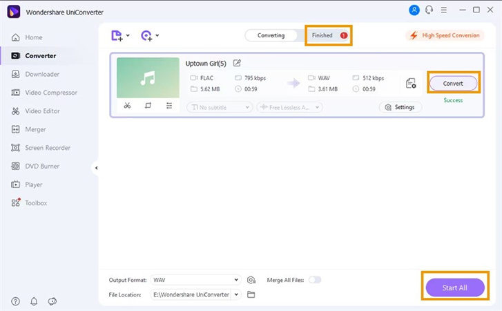Click the File Location path field

191,294
